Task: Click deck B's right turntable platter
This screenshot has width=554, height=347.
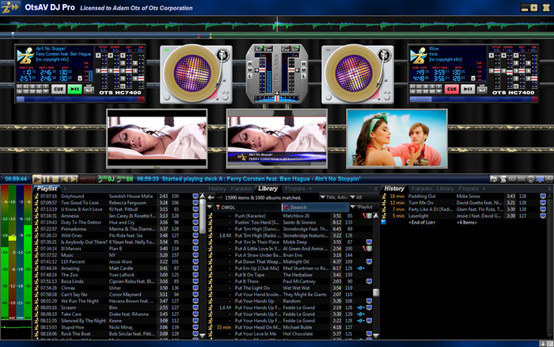Action: pos(354,73)
